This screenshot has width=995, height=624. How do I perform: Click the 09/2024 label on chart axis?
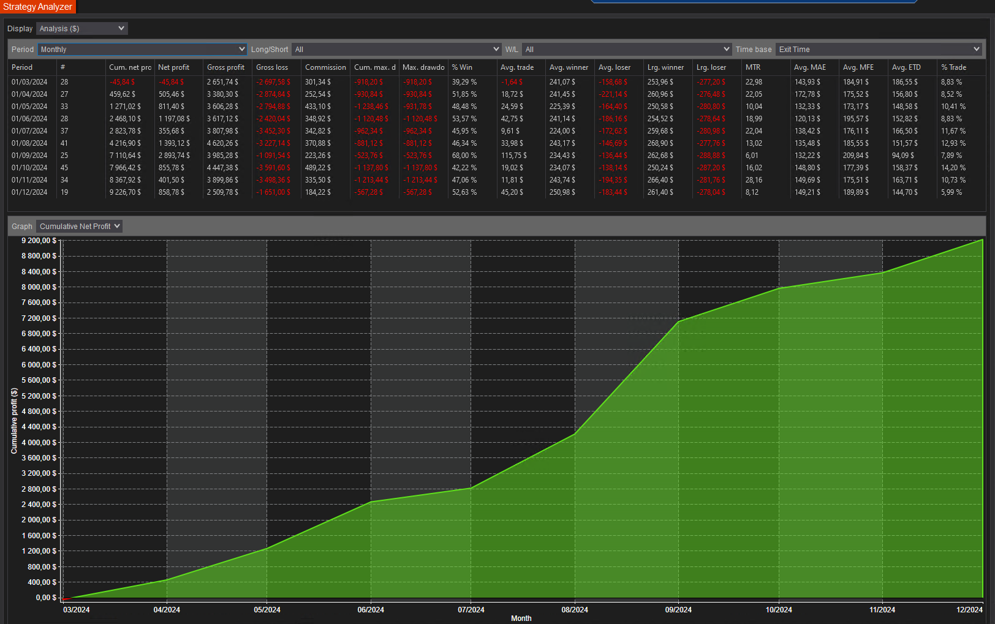pyautogui.click(x=678, y=610)
